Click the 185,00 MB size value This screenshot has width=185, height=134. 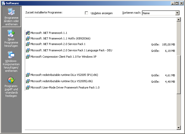click(169, 45)
